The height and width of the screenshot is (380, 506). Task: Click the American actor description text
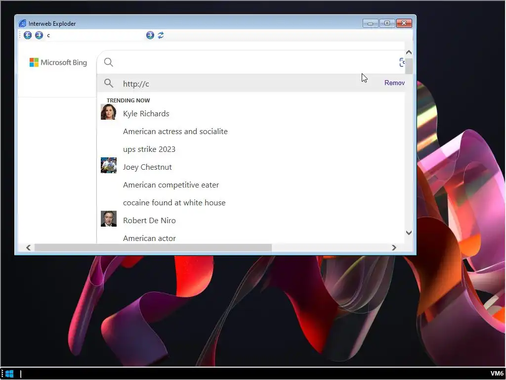coord(149,238)
